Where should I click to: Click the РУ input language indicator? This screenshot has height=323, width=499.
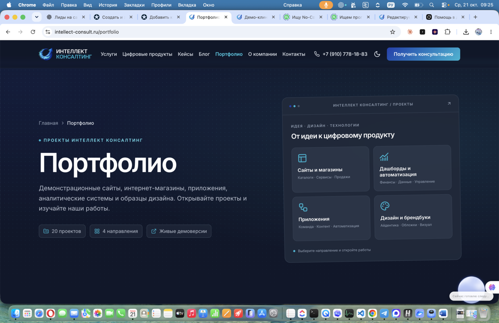(391, 5)
